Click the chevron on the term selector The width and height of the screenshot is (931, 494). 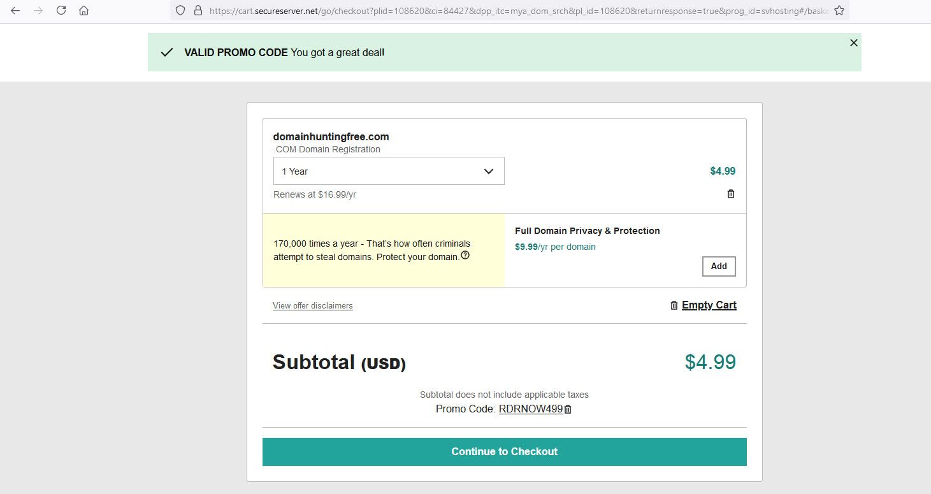point(489,171)
